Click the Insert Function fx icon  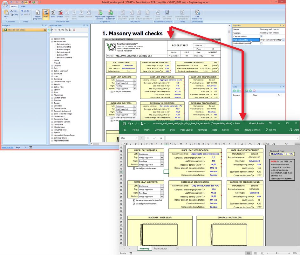161,138
